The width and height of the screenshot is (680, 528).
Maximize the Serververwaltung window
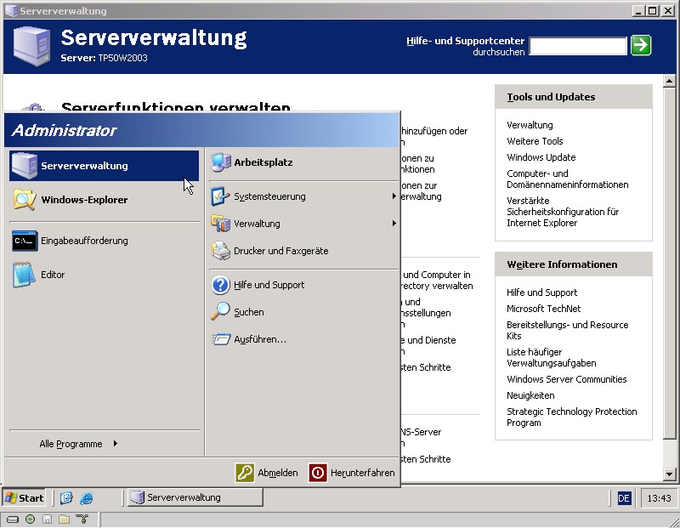point(652,11)
